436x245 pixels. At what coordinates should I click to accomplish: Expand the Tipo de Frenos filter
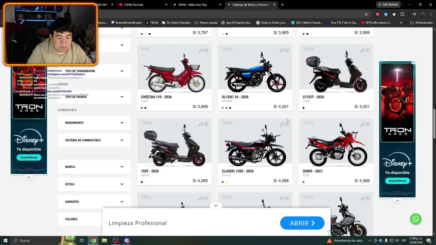(x=94, y=97)
